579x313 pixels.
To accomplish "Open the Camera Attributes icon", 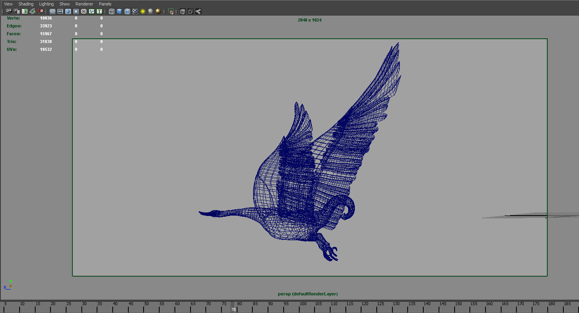I will pos(17,11).
